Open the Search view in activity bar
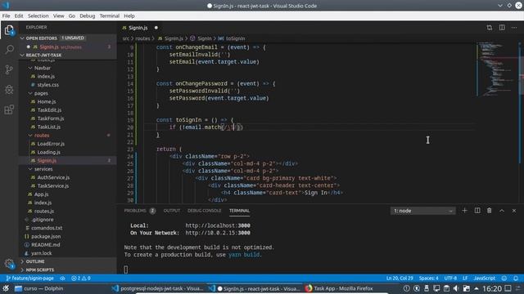This screenshot has width=524, height=294. tap(9, 49)
